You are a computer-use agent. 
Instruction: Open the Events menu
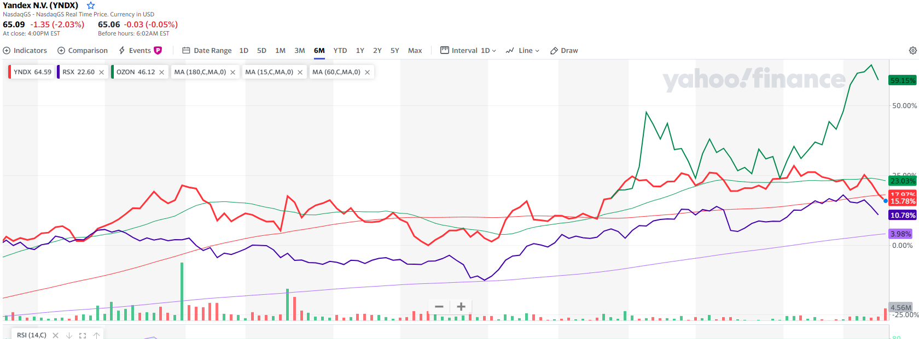135,50
